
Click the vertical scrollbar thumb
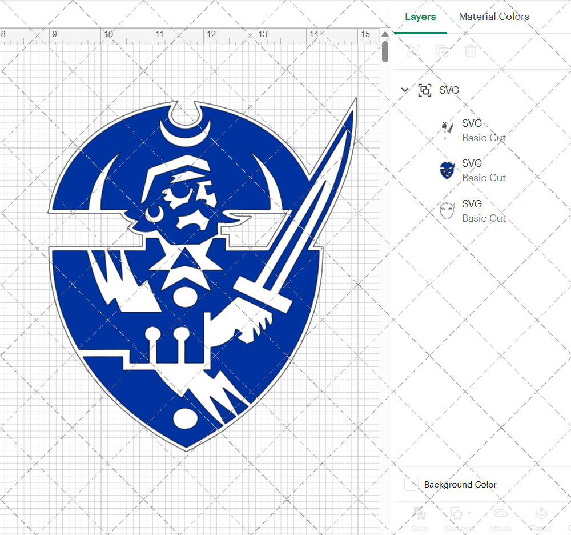pos(385,52)
